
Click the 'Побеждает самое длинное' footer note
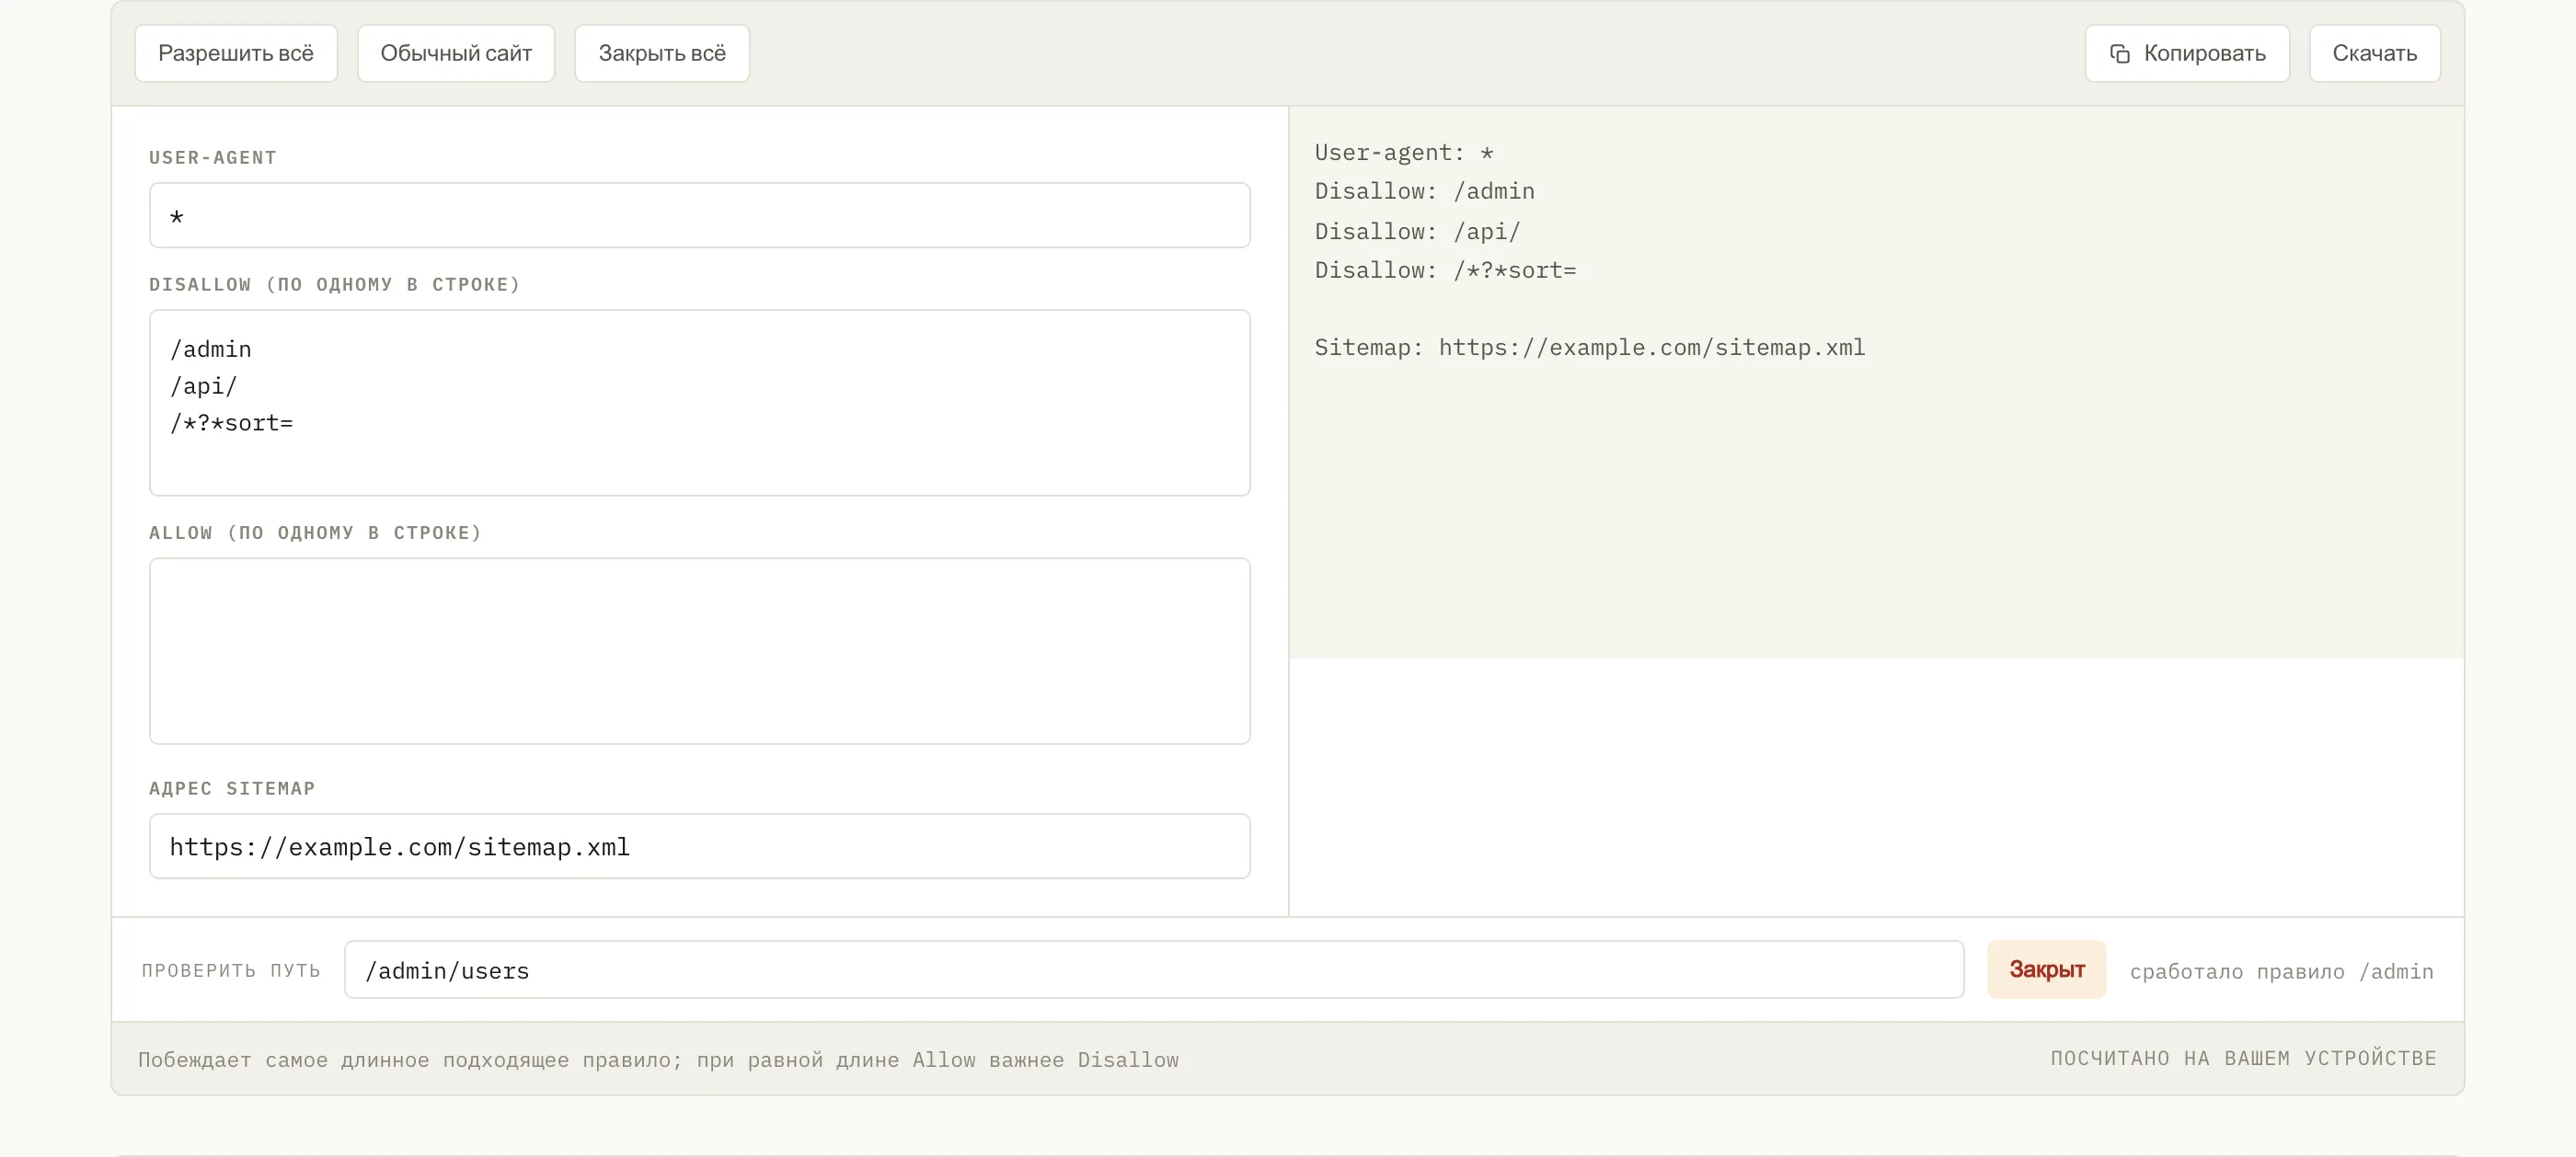tap(658, 1059)
